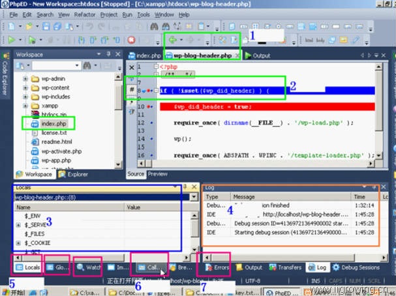
Task: Click the green Run play icon
Action: 11,40
